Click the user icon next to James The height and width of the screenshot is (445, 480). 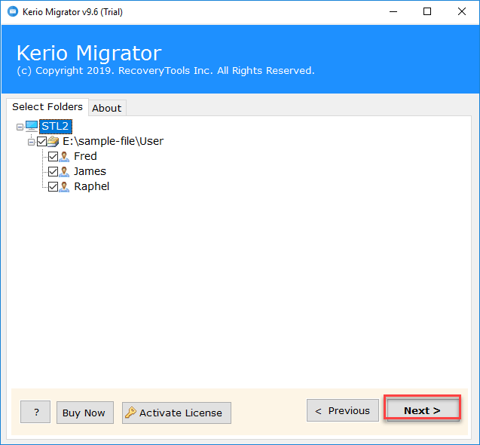[x=64, y=171]
